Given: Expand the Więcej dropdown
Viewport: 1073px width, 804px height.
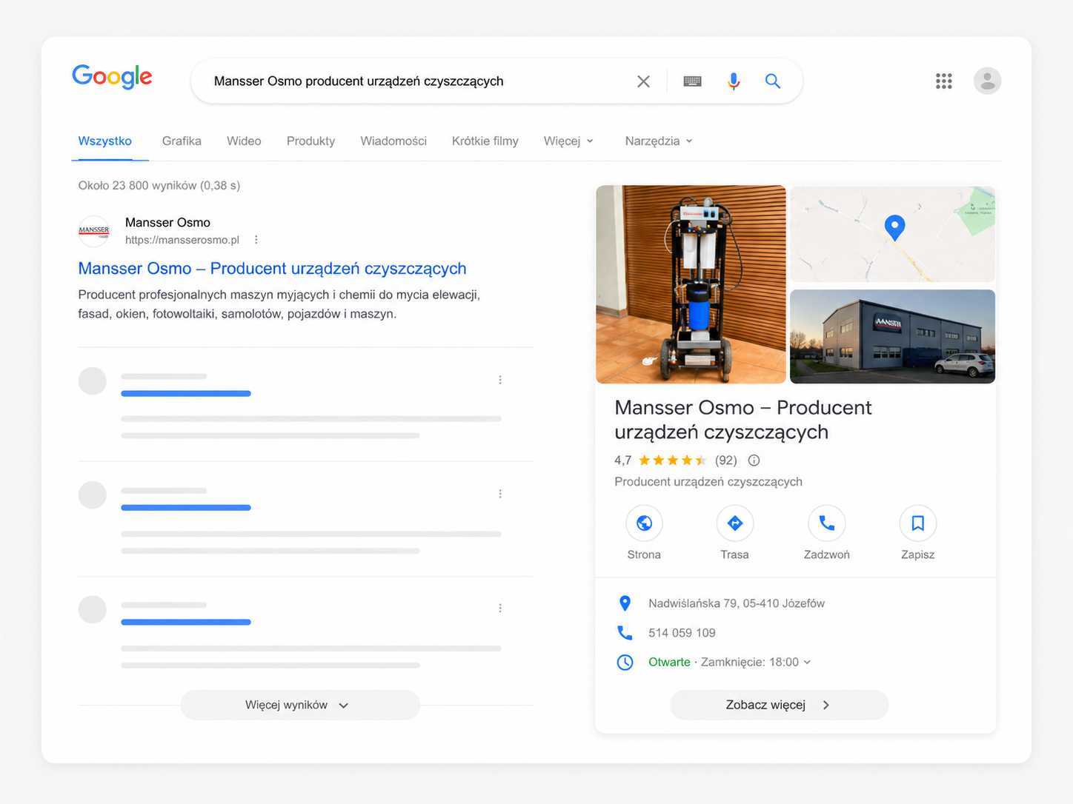Looking at the screenshot, I should point(568,141).
